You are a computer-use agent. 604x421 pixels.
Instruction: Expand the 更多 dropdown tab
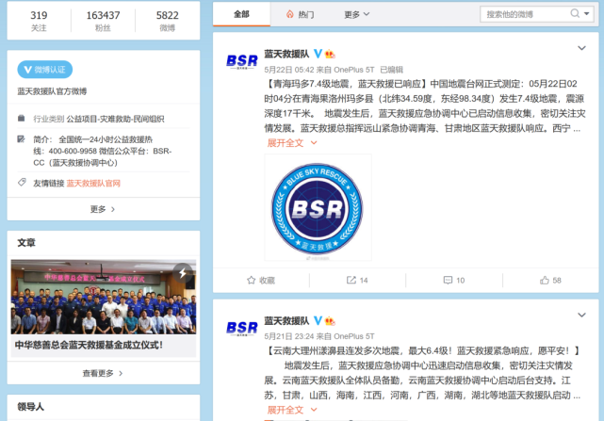tap(357, 14)
